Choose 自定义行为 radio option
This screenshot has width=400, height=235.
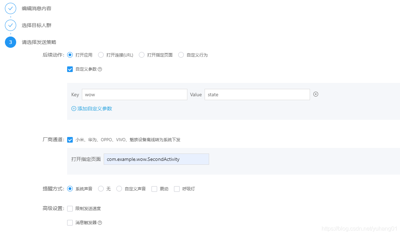pyautogui.click(x=181, y=55)
